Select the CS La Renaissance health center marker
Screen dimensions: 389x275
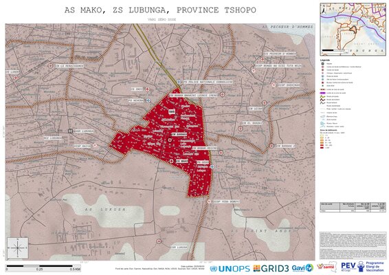pyautogui.click(x=51, y=66)
